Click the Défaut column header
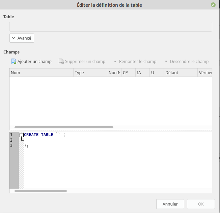The height and width of the screenshot is (213, 220). pyautogui.click(x=180, y=72)
